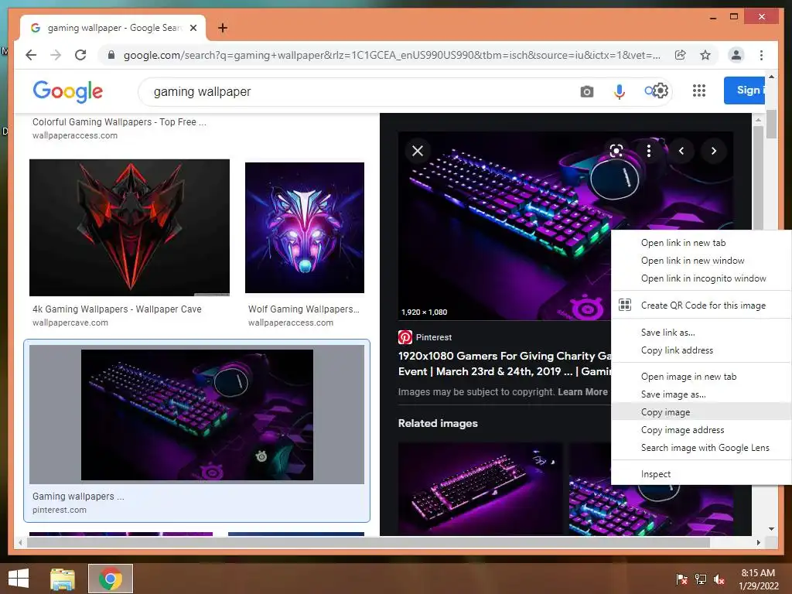Image resolution: width=792 pixels, height=594 pixels.
Task: View site security lock icon
Action: (x=111, y=55)
